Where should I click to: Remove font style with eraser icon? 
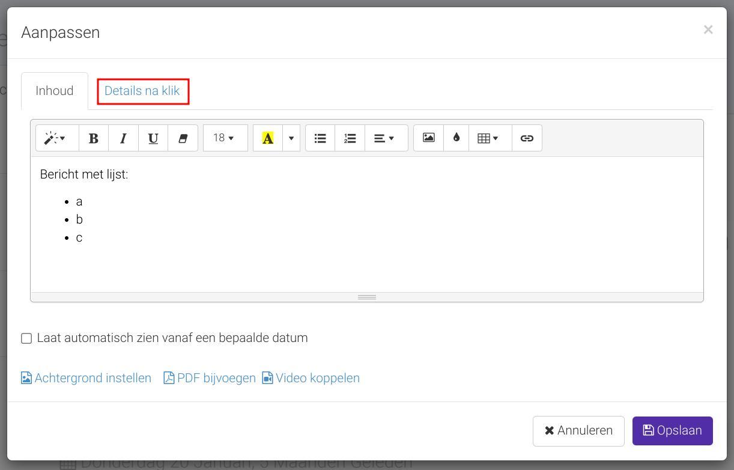click(183, 138)
